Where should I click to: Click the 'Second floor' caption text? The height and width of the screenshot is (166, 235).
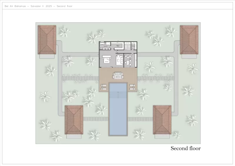(x=186, y=148)
